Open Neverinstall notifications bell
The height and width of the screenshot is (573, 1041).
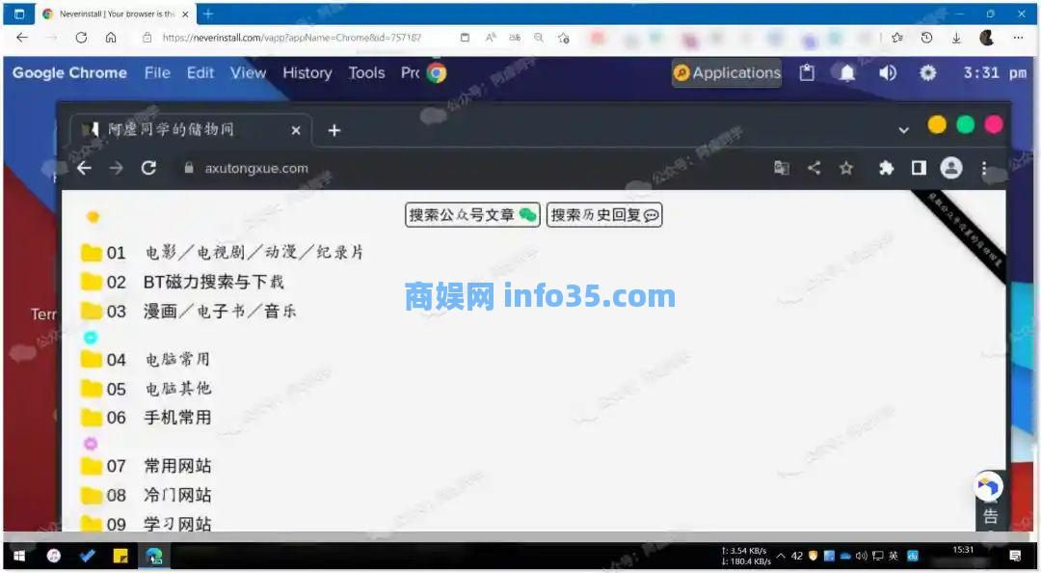point(847,73)
